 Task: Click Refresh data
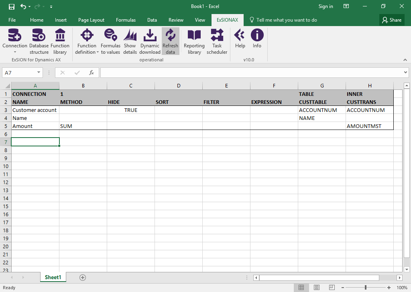point(170,41)
